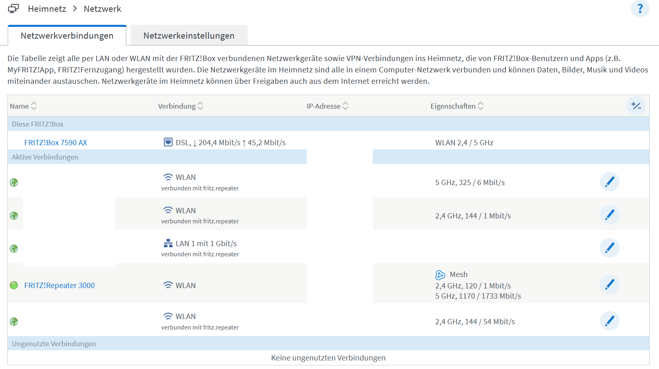
Task: Click globe icon of LAN 1 device
Action: (x=14, y=249)
